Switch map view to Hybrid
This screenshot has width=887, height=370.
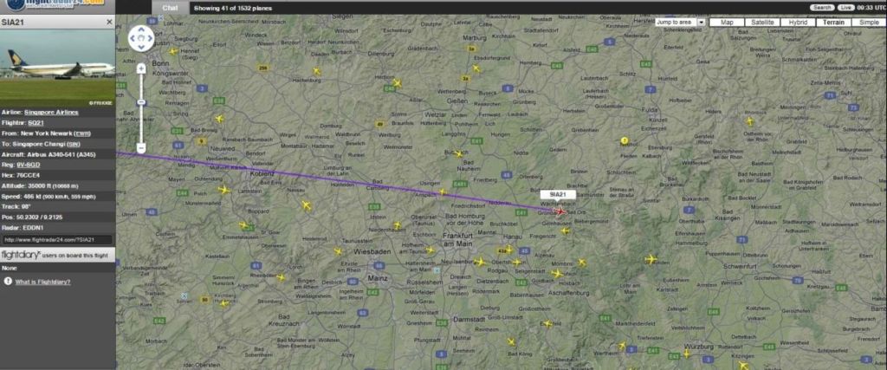(798, 23)
